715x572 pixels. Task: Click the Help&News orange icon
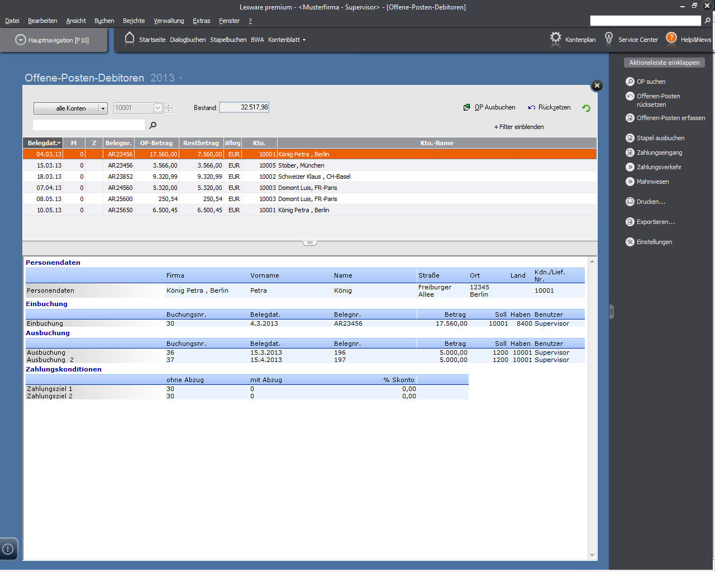[671, 38]
